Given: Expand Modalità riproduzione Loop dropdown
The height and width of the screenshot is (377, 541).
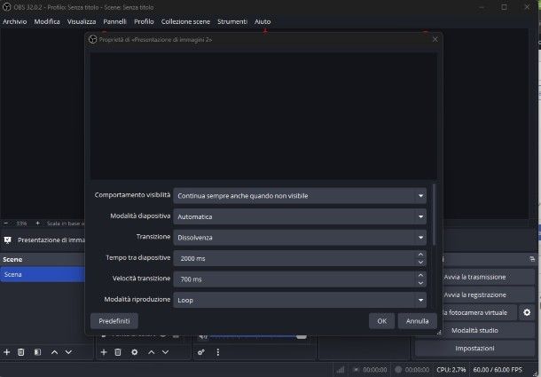Looking at the screenshot, I should coord(300,300).
